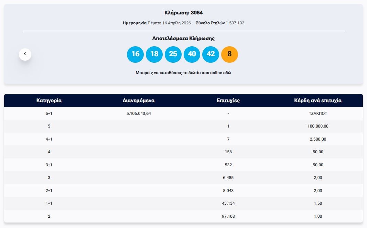Select the 100.000,00 winnings value
Viewport: 367px width, 228px height.
pos(318,126)
